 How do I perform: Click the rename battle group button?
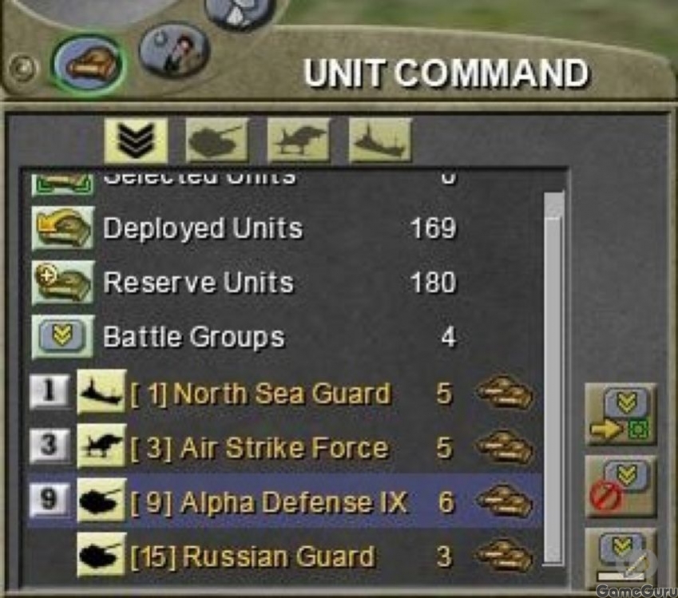[621, 558]
